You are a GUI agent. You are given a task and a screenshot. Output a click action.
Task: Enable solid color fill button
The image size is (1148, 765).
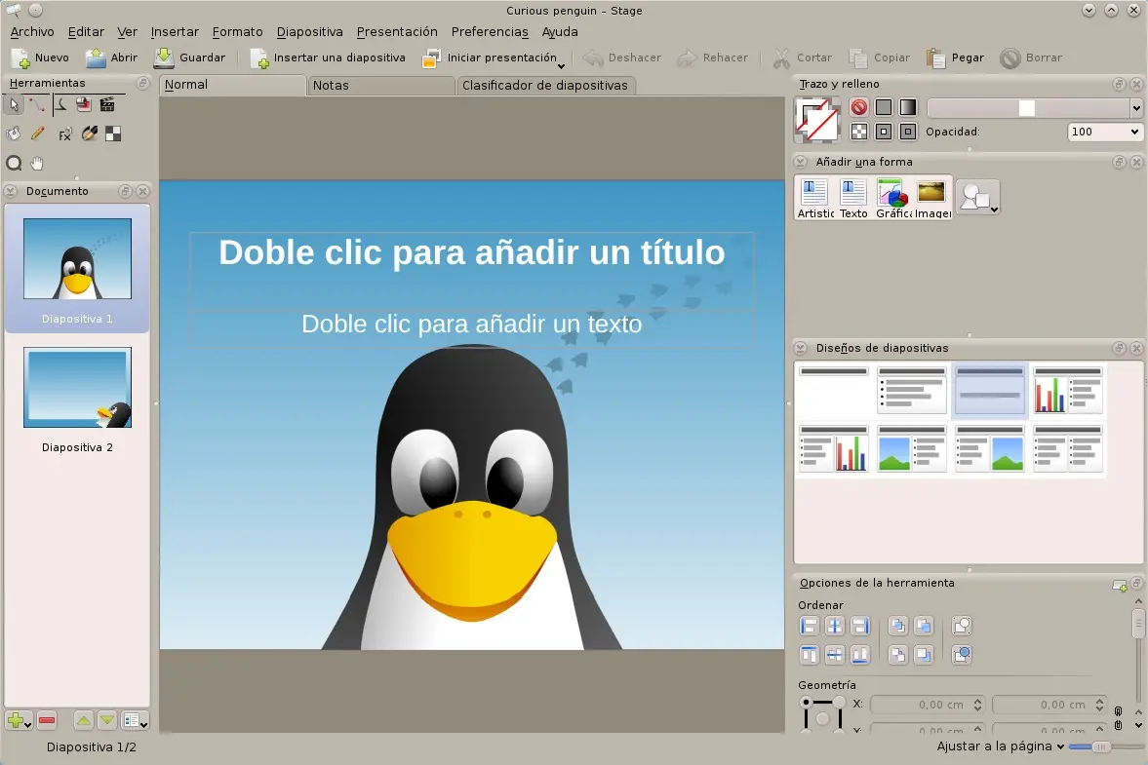pyautogui.click(x=884, y=107)
